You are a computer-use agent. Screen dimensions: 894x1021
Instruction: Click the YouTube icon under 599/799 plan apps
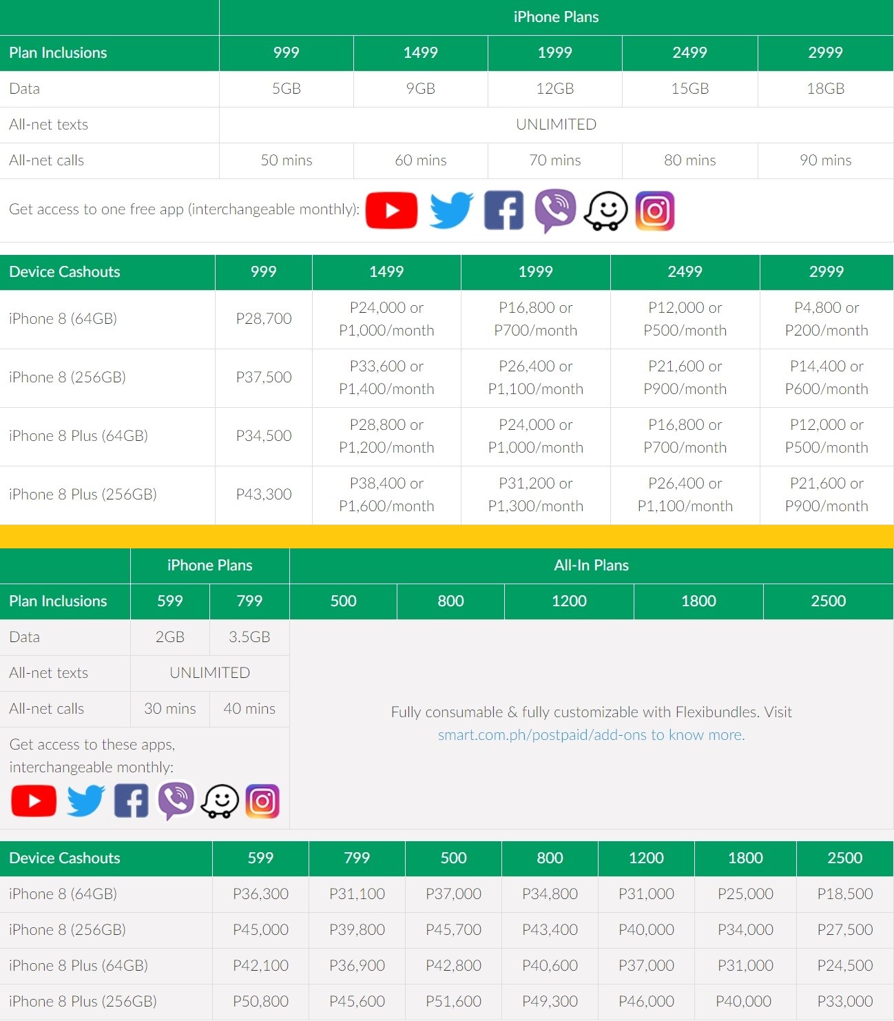click(x=34, y=801)
